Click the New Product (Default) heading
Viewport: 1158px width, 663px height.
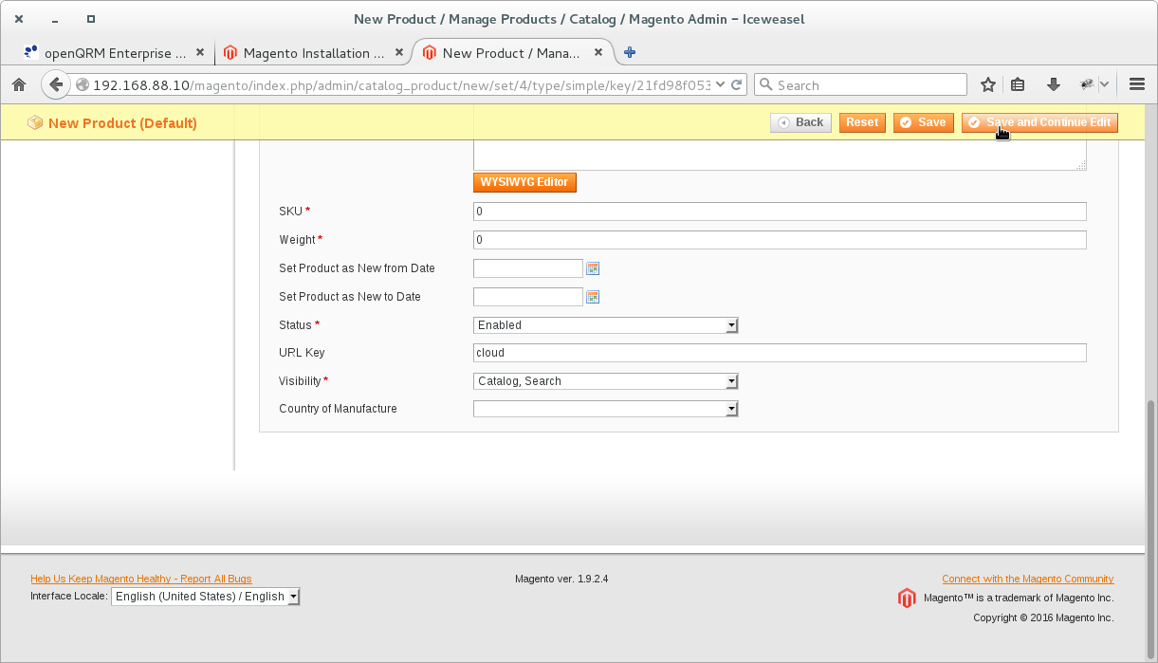122,123
